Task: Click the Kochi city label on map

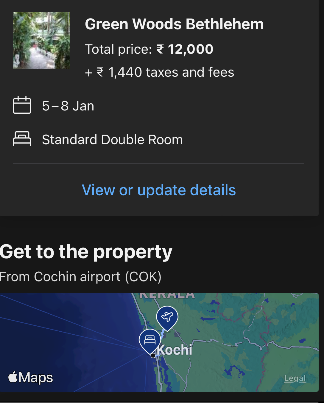Action: (x=175, y=350)
